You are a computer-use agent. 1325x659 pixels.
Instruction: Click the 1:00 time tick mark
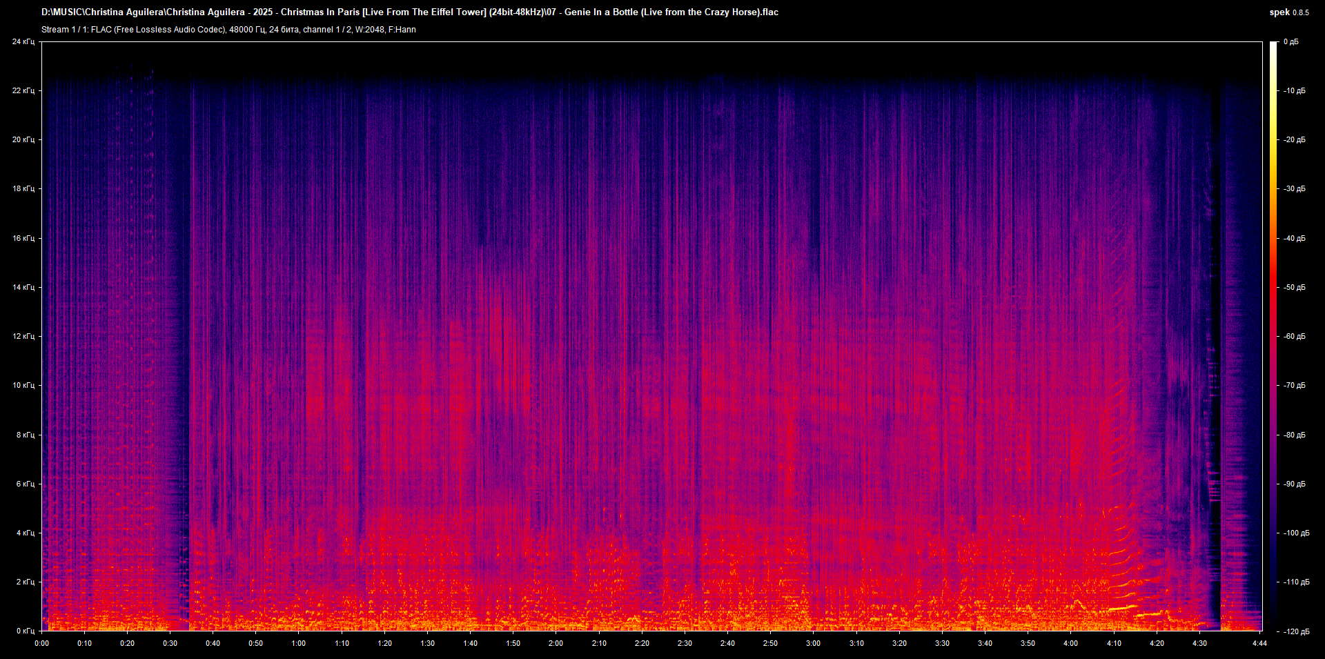(299, 643)
